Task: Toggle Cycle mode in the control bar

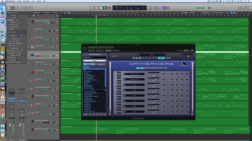Action: click(x=149, y=8)
